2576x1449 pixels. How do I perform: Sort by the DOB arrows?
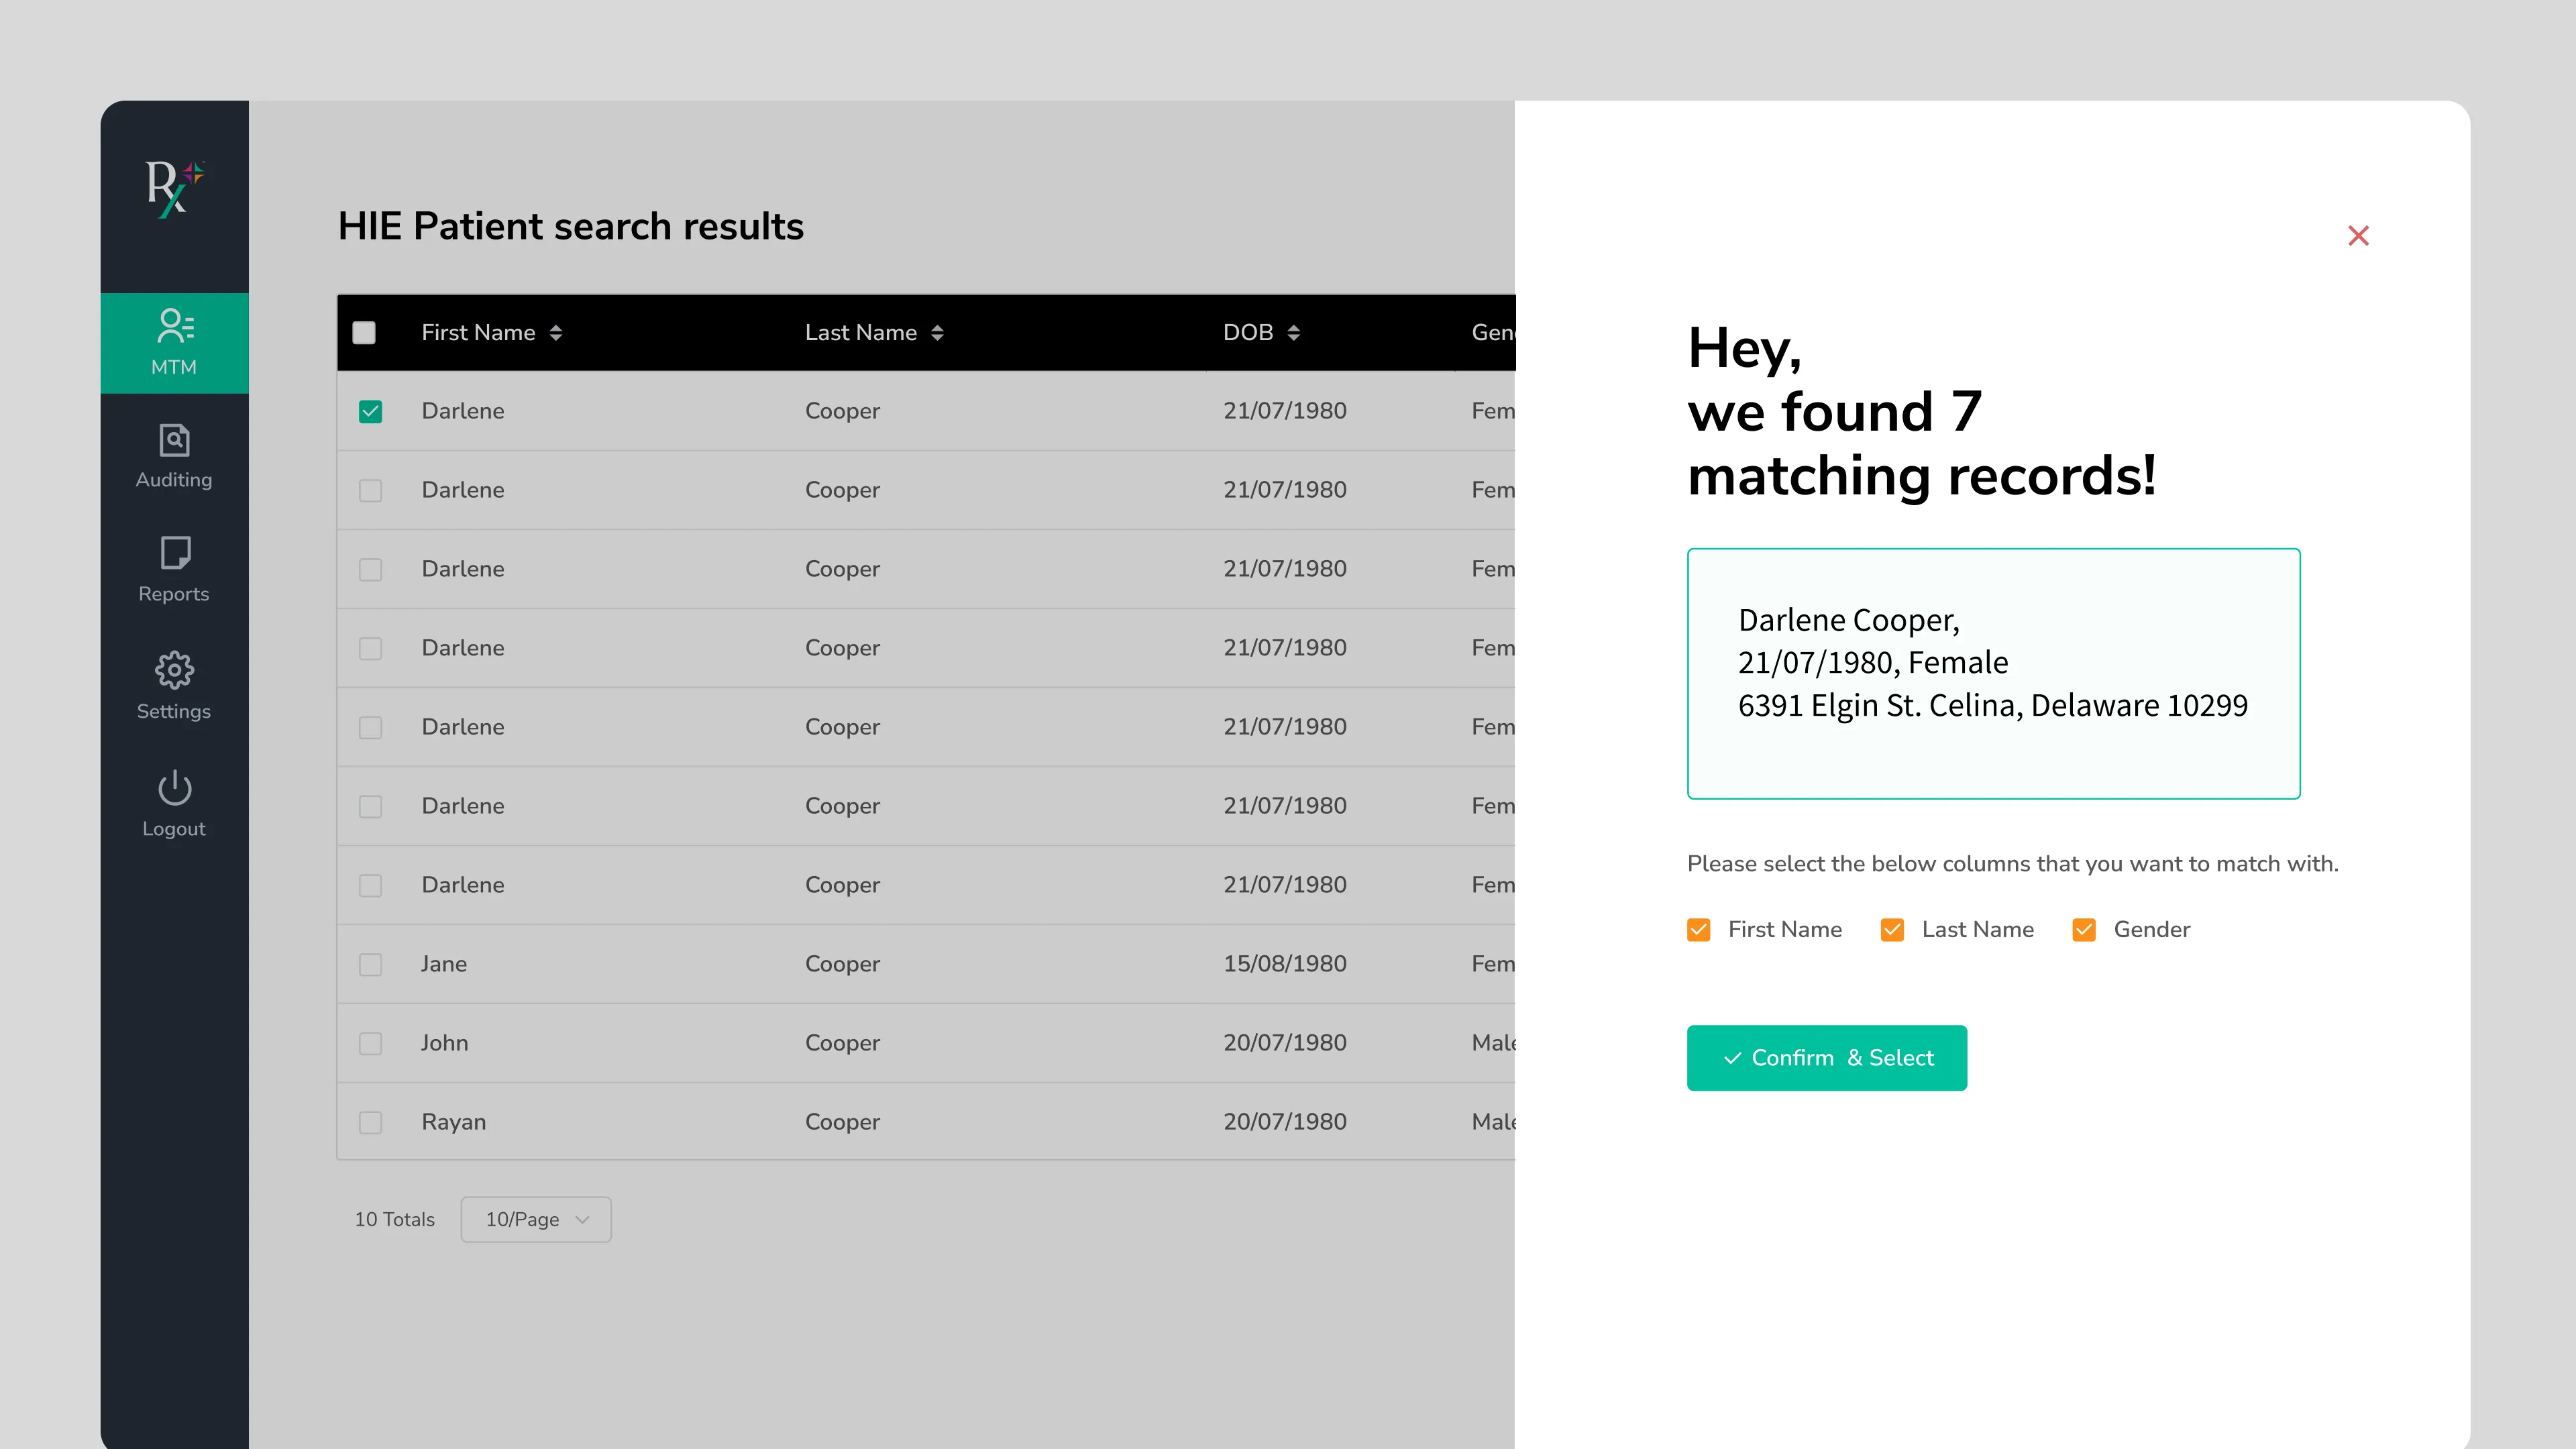point(1293,333)
